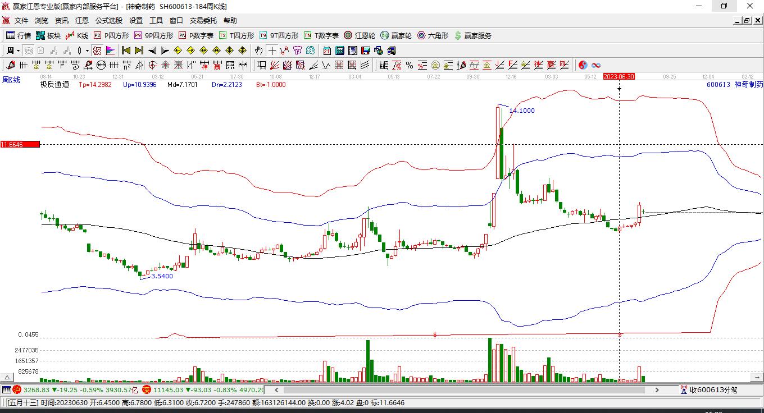Image resolution: width=764 pixels, height=413 pixels.
Task: Open the calculator icon
Action: click(340, 51)
